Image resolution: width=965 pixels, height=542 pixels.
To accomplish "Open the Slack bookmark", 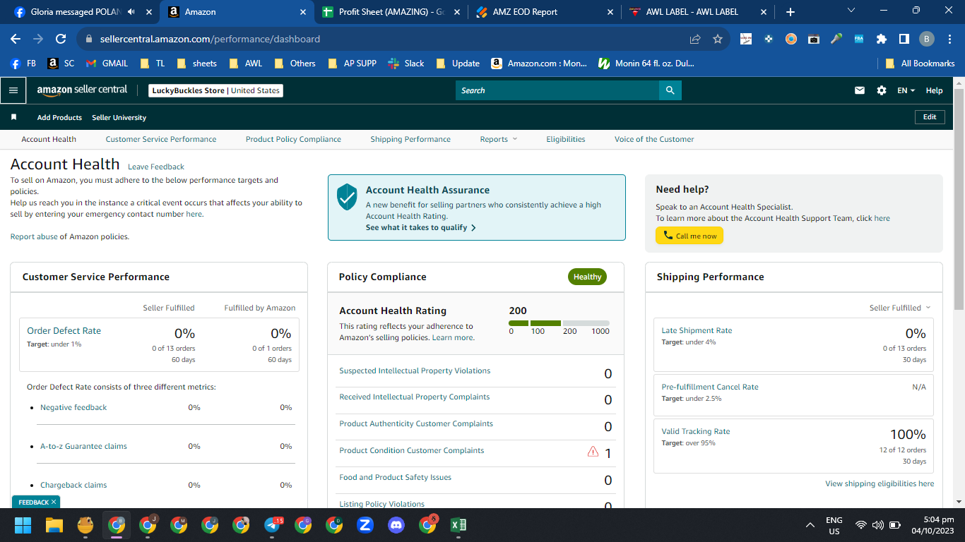I will click(x=406, y=64).
